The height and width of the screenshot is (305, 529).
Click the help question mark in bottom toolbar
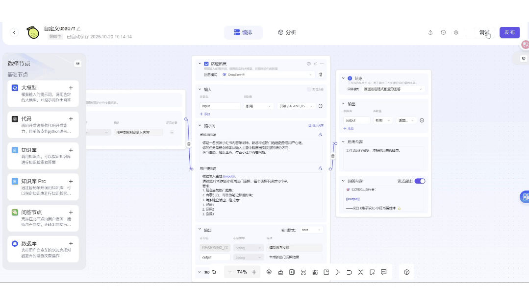[406, 272]
